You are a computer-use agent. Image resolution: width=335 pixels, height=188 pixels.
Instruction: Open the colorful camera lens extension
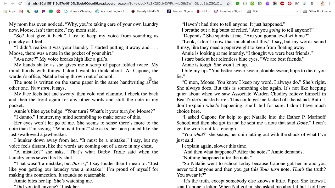pos(275,4)
